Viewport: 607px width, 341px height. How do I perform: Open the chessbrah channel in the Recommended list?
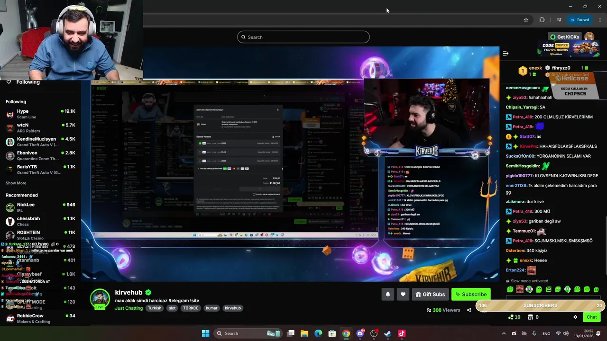(40, 221)
